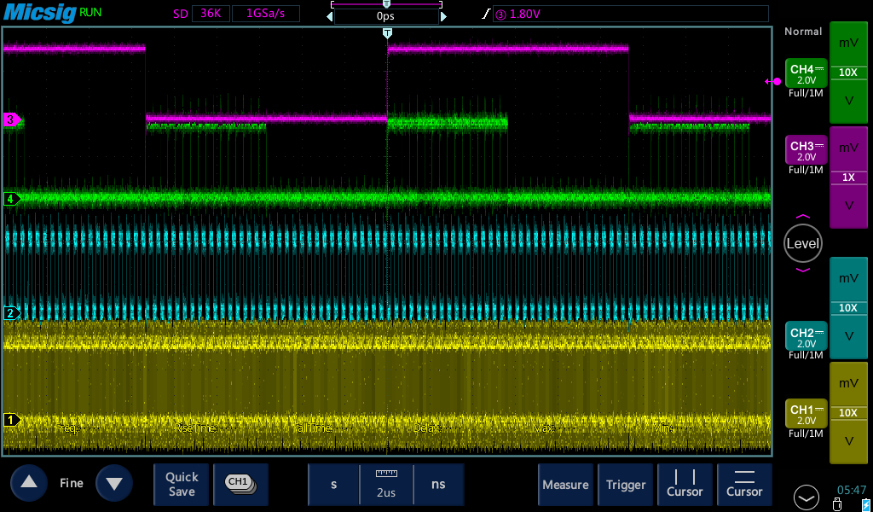
Task: Click the channel 1 ground marker
Action: pyautogui.click(x=12, y=419)
